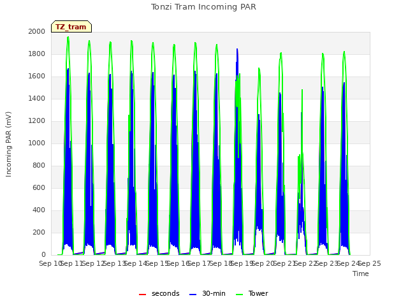Click the 600 y-axis tick label
Image resolution: width=408 pixels, height=306 pixels.
(x=39, y=187)
